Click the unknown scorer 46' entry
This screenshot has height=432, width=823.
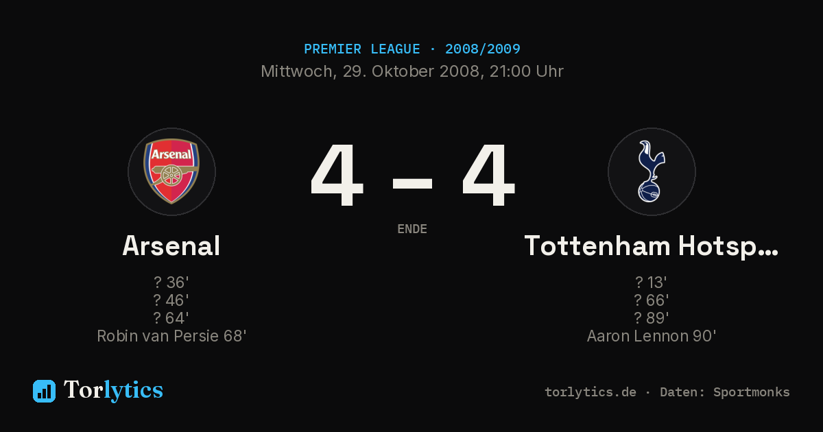pyautogui.click(x=171, y=300)
